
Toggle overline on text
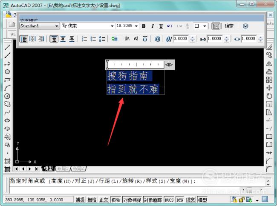click(145, 39)
